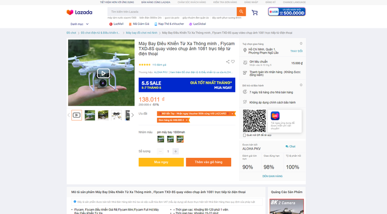
Task: Click the no-warranty shield icon
Action: click(245, 102)
